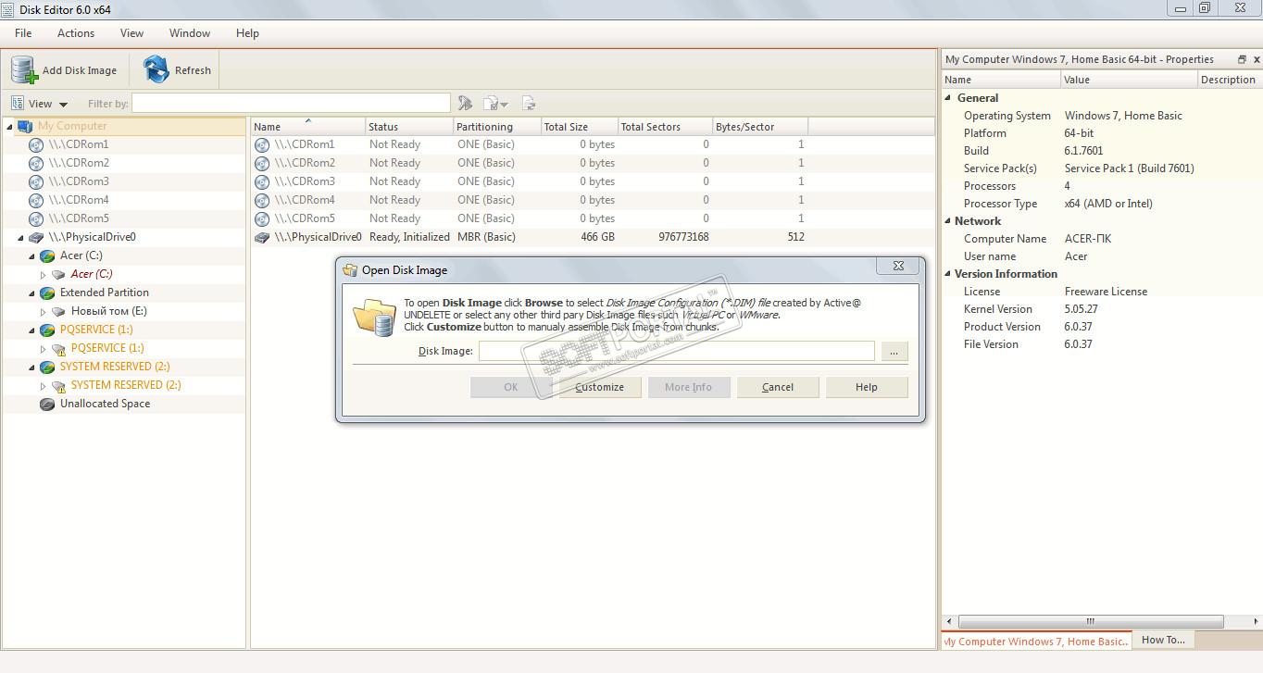
Task: Click the document-with-arrows icon ending the filter bar
Action: click(x=529, y=104)
